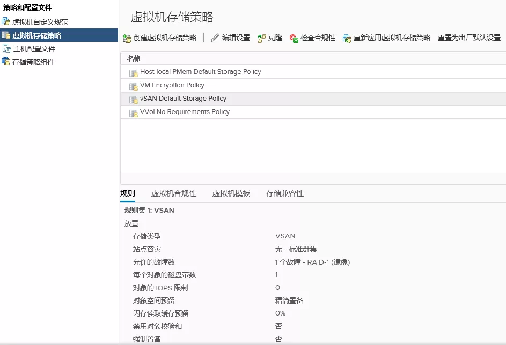Screen dimensions: 506x345
Task: Click the pencil icon for 编辑设置
Action: 215,38
